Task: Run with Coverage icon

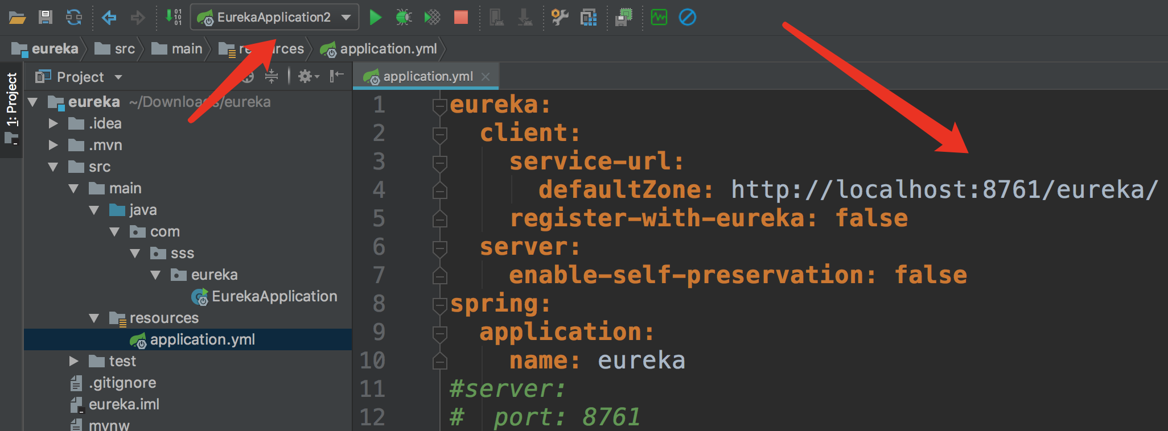Action: coord(433,18)
